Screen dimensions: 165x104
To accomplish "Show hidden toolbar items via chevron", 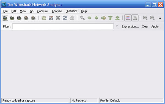I will point(160,18).
